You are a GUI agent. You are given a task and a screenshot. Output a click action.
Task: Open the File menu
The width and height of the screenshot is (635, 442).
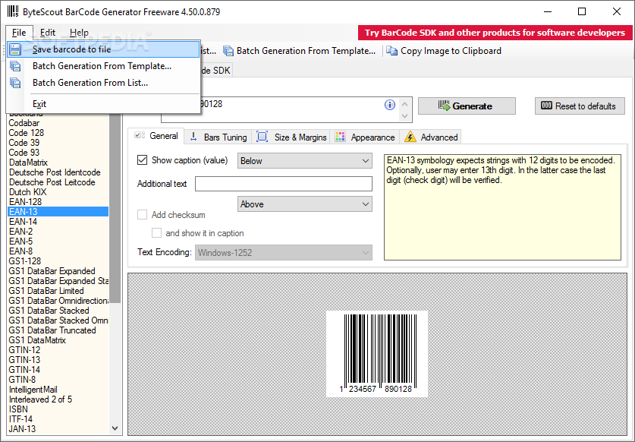(19, 33)
